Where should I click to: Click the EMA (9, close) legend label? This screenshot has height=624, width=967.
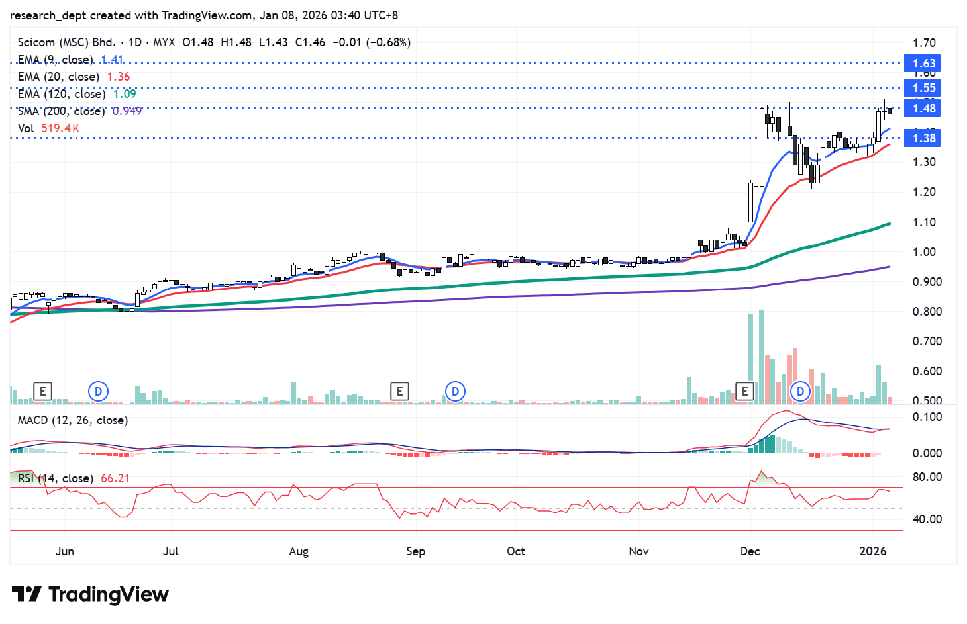tap(56, 60)
